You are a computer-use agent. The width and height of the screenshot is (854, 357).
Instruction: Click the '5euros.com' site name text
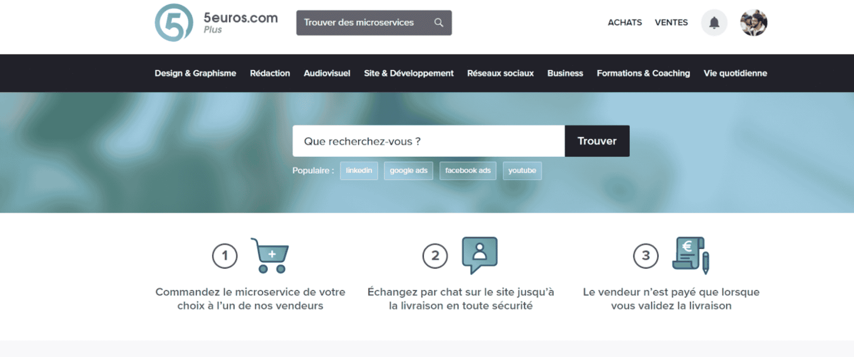tap(241, 18)
